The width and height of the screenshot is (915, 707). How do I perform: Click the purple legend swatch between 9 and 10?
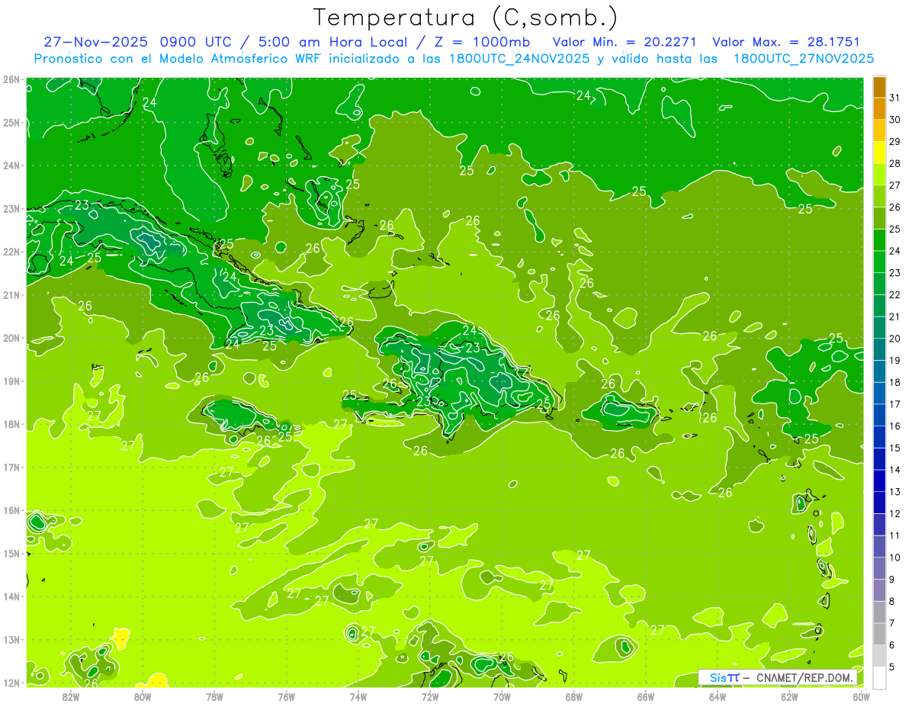[879, 567]
